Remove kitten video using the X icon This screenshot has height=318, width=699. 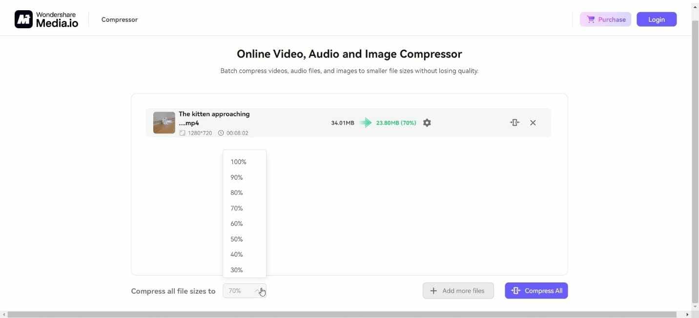tap(533, 122)
